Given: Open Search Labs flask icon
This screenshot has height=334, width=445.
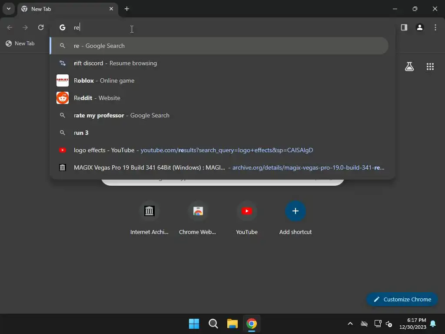Looking at the screenshot, I should [x=409, y=67].
